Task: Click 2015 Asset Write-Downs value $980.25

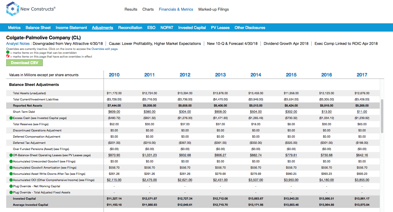Action: point(291,174)
